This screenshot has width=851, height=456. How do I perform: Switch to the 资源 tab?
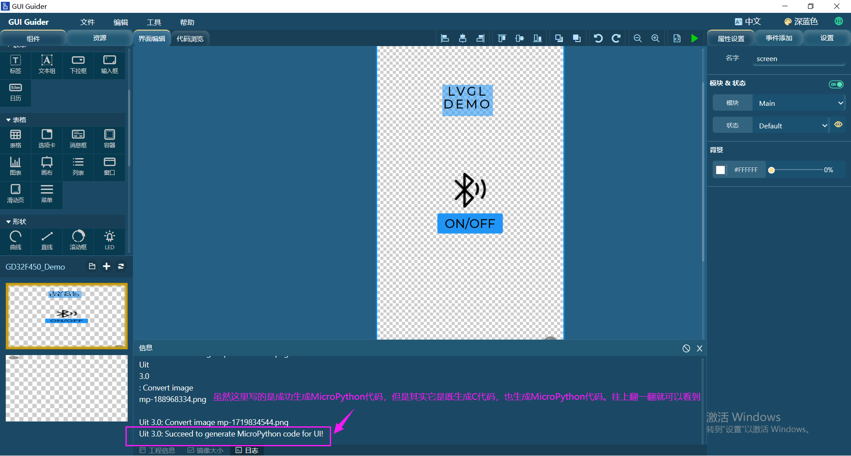pos(100,38)
